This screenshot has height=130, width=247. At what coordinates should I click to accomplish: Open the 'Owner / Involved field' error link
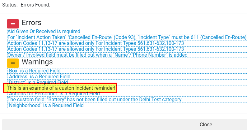point(97,55)
